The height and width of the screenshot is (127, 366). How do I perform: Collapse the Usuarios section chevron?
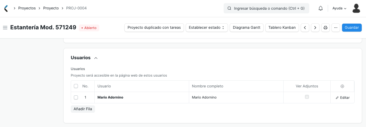96,58
